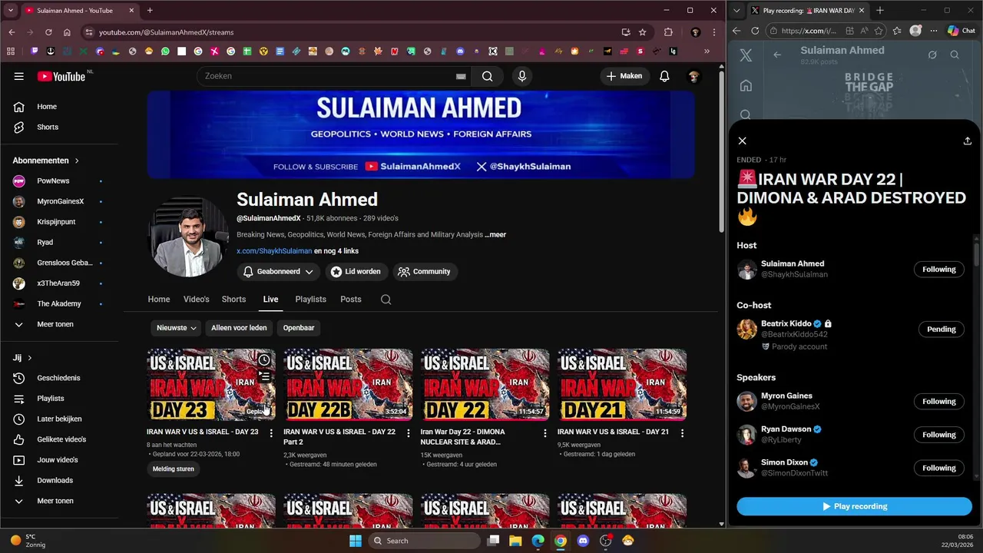The height and width of the screenshot is (553, 983).
Task: Expand the Jij section chevron
Action: (30, 358)
